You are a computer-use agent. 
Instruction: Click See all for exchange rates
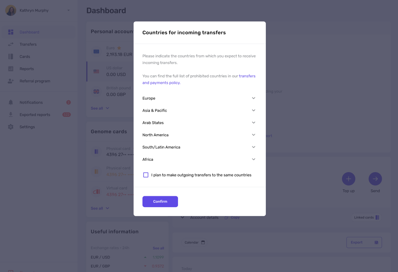158,248
